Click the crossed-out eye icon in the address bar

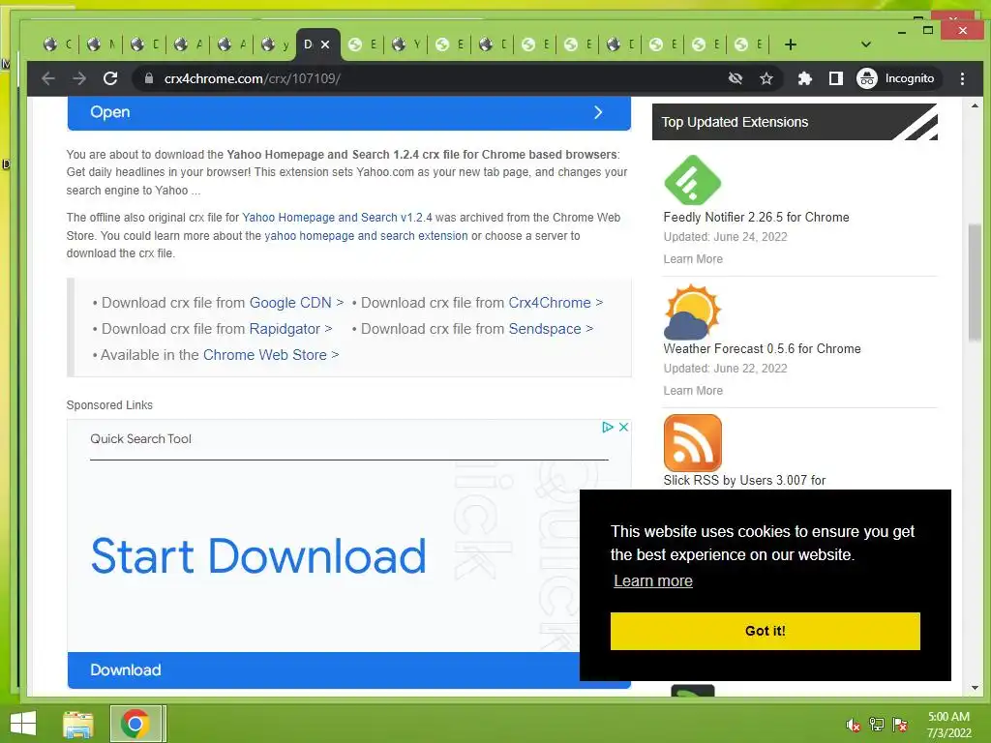(x=736, y=78)
